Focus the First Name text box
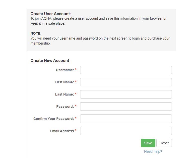Screen dimensions: 193x158 126,82
